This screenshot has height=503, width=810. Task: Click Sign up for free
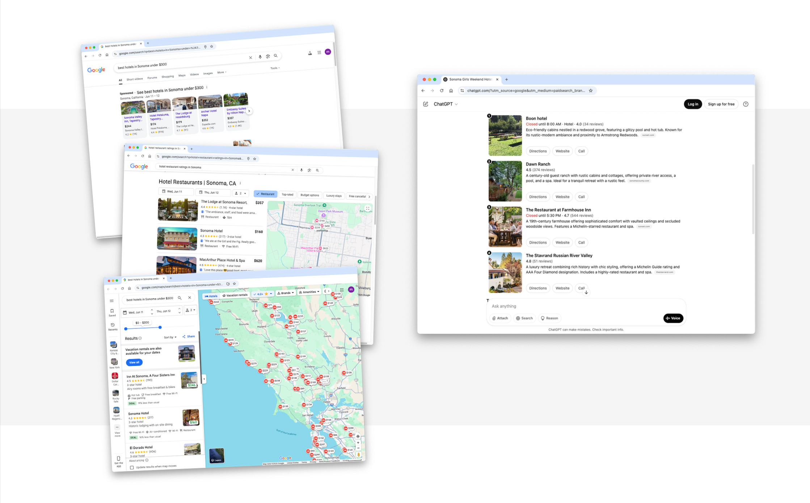click(x=721, y=104)
